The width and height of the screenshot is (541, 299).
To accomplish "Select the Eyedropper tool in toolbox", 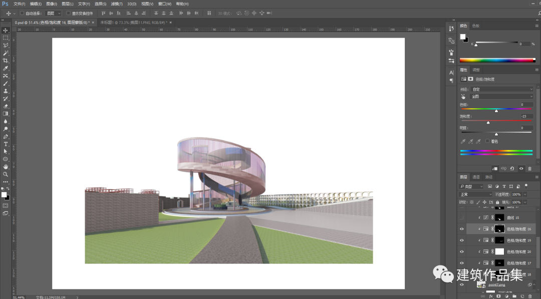I will 6,68.
